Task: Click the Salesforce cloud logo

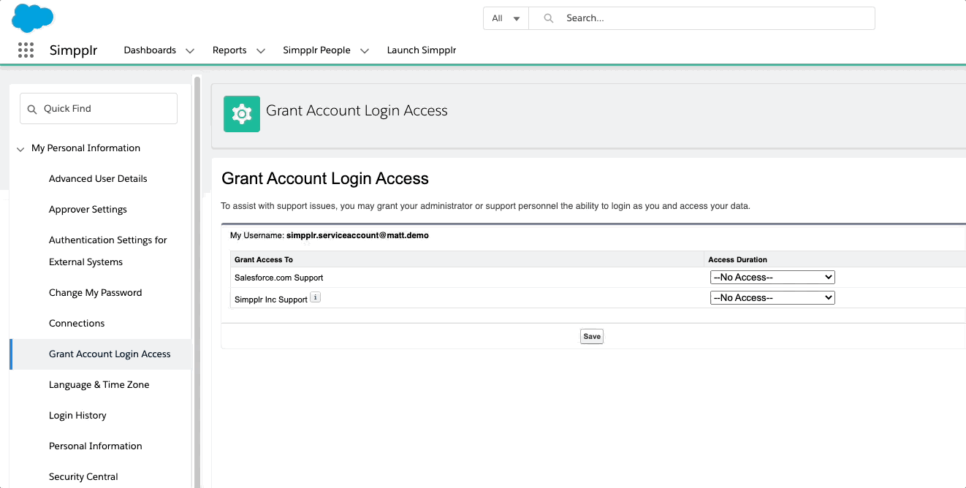Action: click(x=33, y=18)
